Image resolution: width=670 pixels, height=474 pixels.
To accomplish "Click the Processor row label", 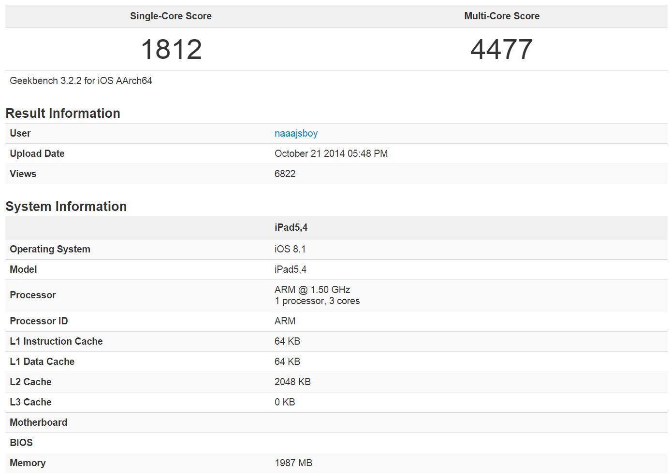I will (x=33, y=295).
